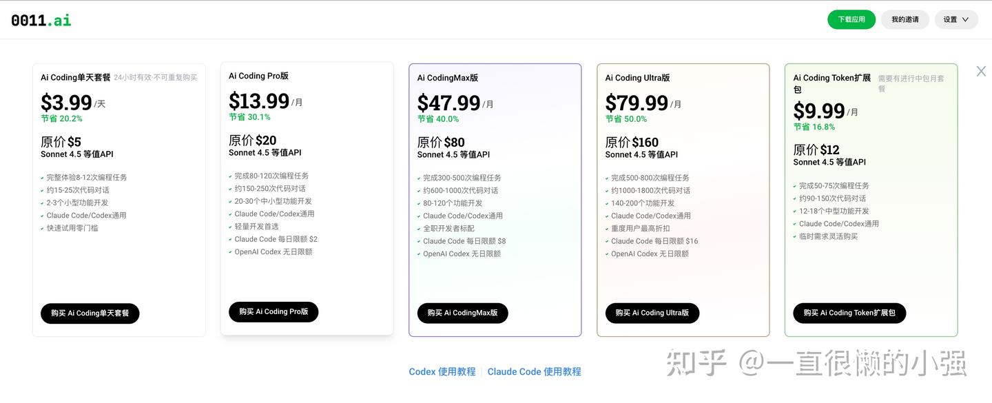This screenshot has width=992, height=403.
Task: Buy the Ai CodingMax版 plan
Action: [x=462, y=313]
